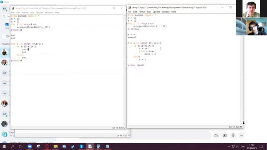Open File menu in right array37.1.py window

point(130,12)
